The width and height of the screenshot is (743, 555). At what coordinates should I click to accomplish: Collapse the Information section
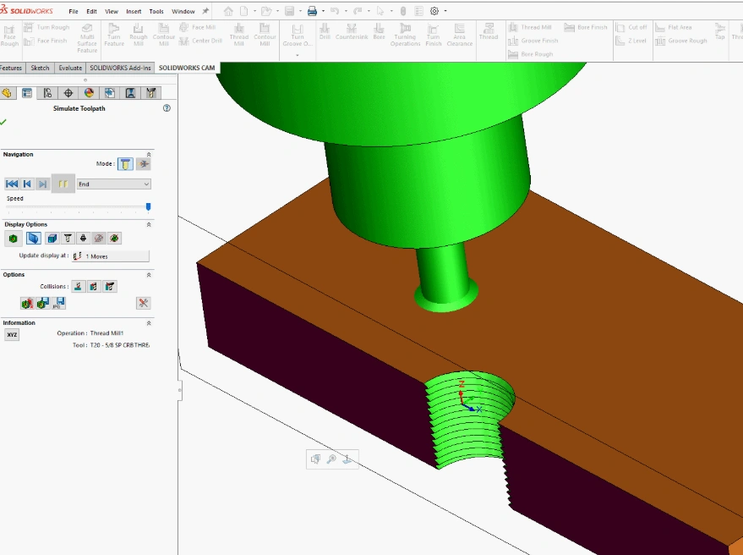tap(149, 323)
